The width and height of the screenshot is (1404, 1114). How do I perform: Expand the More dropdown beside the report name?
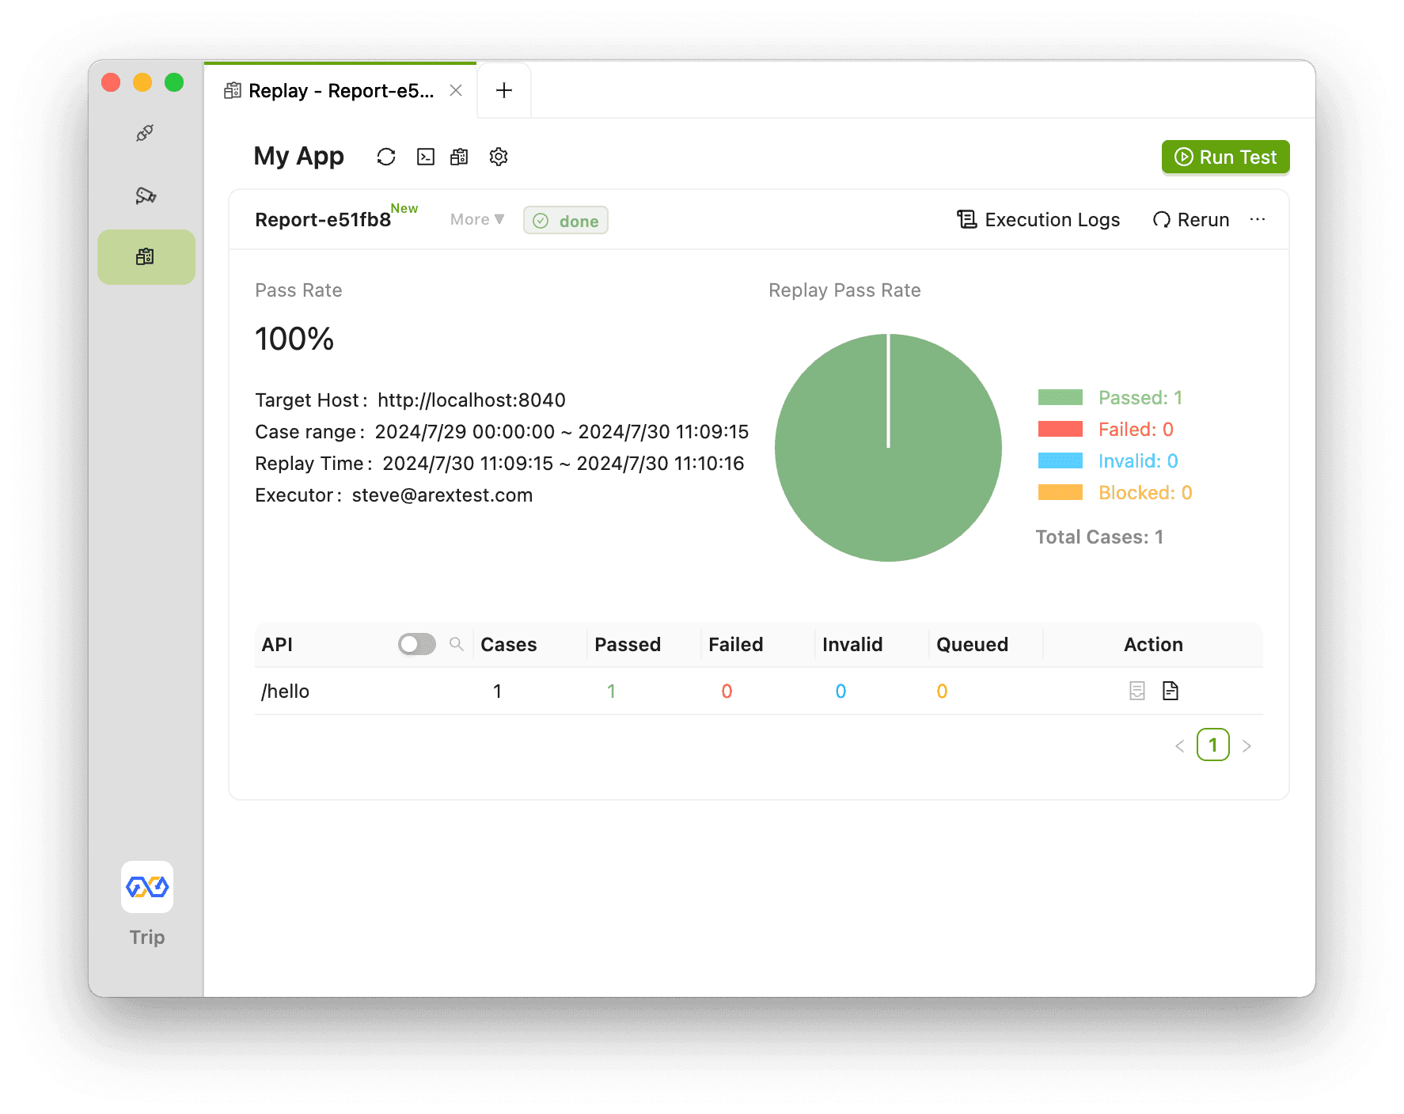(x=476, y=220)
